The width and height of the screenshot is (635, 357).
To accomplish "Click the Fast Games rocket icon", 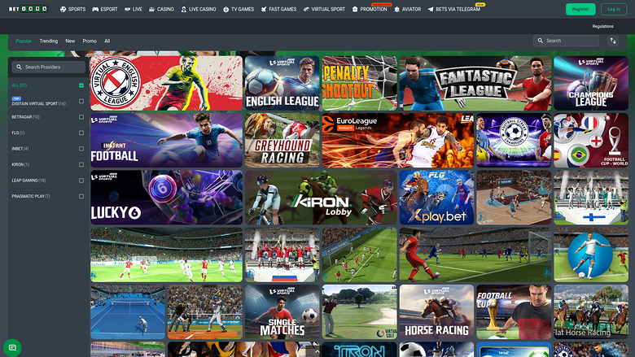I will pyautogui.click(x=264, y=9).
